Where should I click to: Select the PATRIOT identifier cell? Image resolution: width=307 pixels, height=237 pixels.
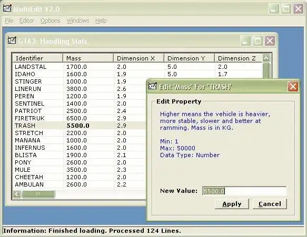coord(28,111)
